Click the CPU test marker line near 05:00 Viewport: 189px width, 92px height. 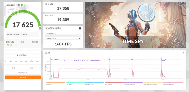coord(161,67)
